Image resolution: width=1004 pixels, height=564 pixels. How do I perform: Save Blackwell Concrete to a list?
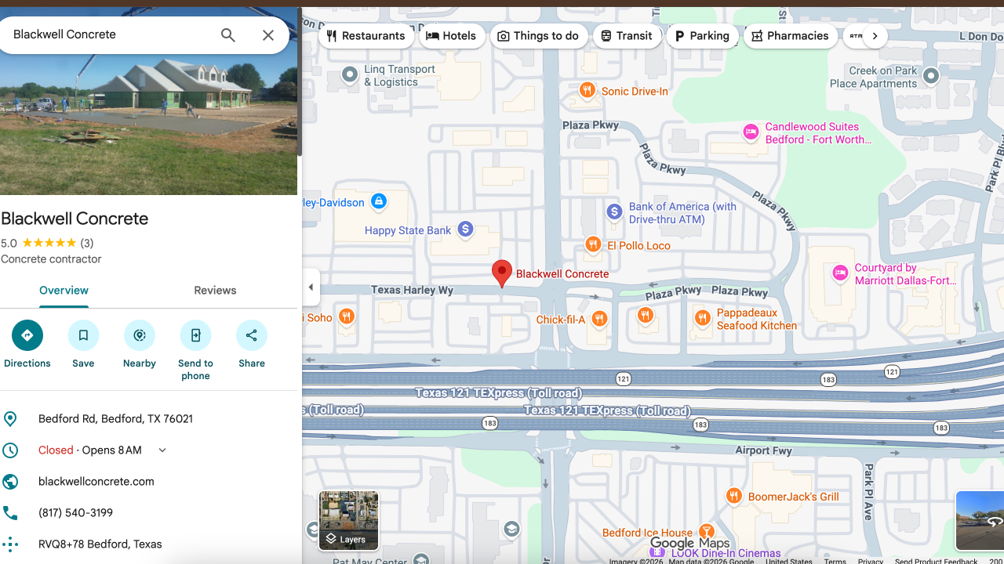tap(83, 335)
